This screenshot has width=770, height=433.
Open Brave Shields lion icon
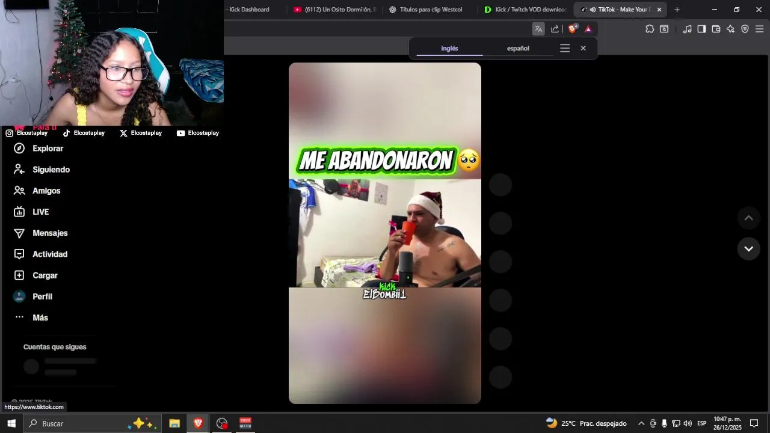click(573, 29)
